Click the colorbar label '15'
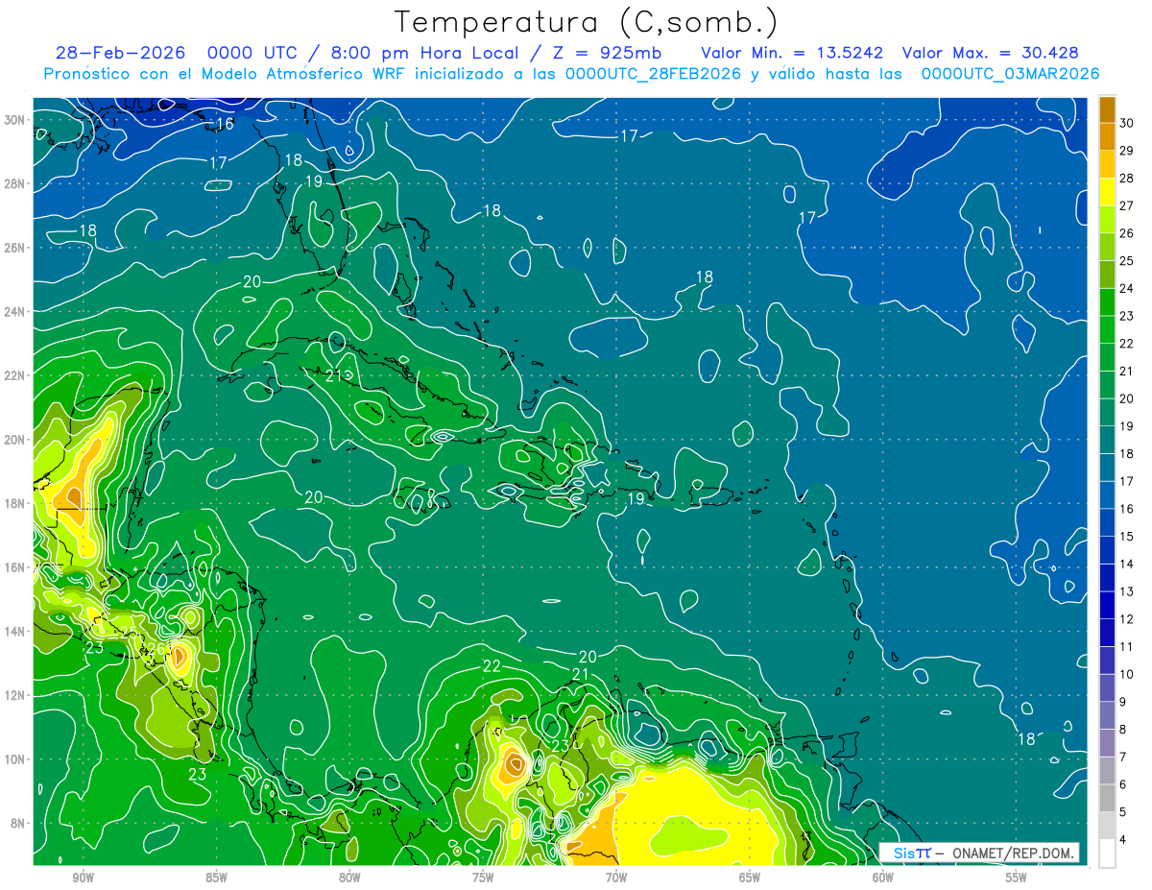 point(1127,537)
